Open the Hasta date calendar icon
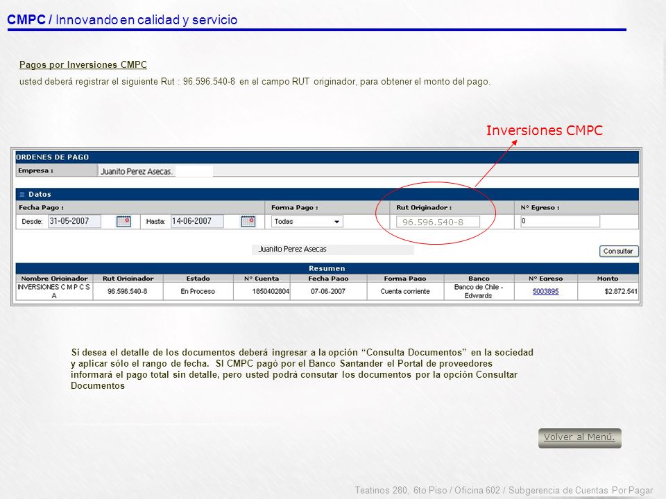Image resolution: width=666 pixels, height=499 pixels. [x=248, y=222]
